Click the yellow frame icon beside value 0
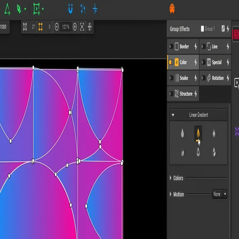 pyautogui.click(x=40, y=27)
